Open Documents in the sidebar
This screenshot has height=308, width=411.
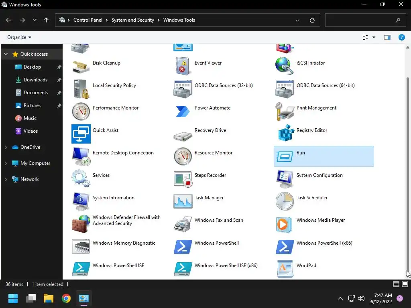pos(36,93)
